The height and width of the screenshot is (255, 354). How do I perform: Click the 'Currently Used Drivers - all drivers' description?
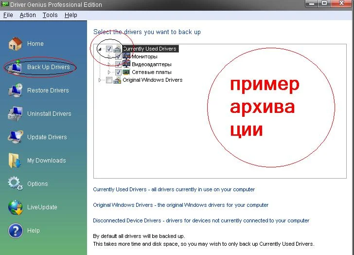pos(174,189)
